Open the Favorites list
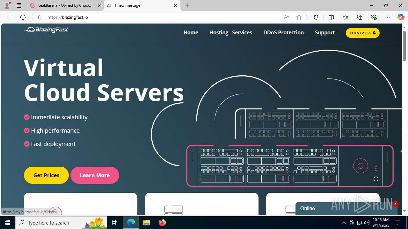The height and width of the screenshot is (229, 408). pos(346,17)
